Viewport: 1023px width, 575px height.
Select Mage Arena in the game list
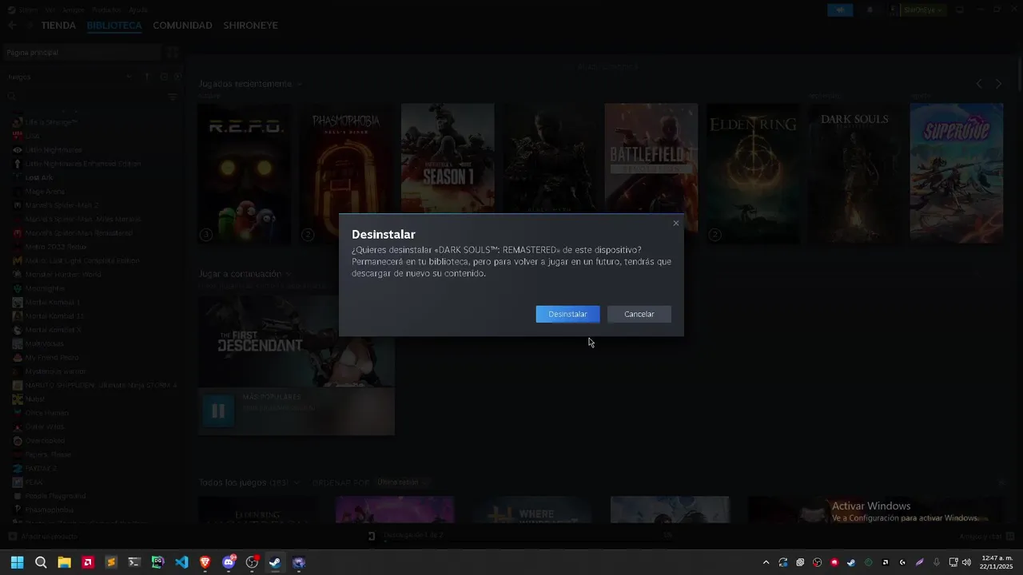click(x=45, y=192)
